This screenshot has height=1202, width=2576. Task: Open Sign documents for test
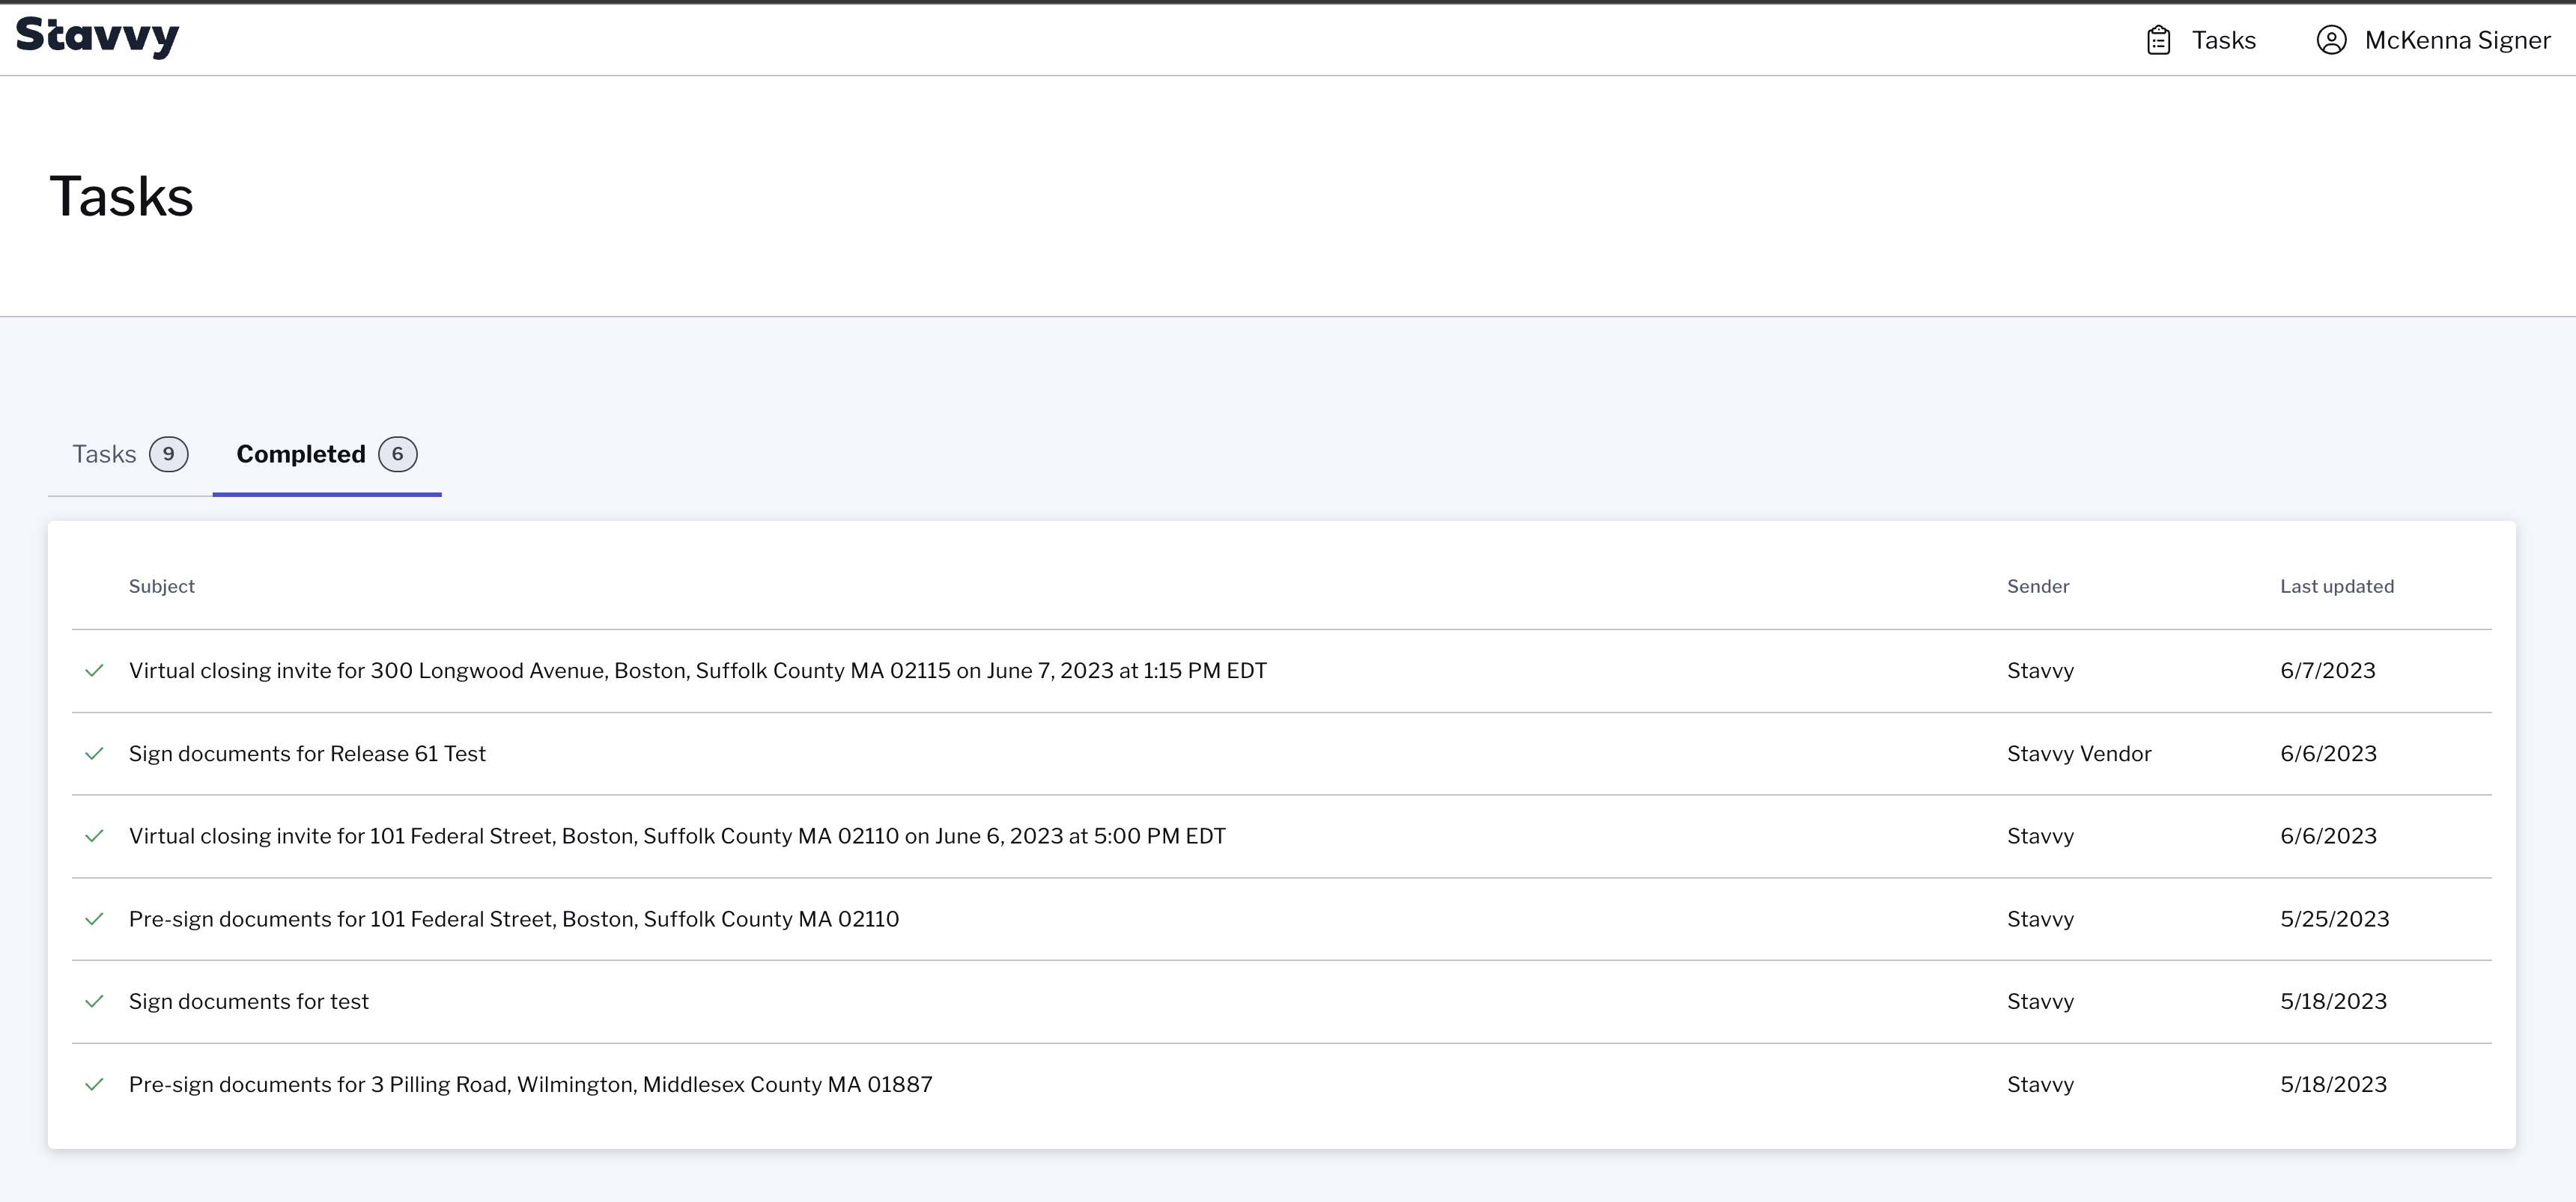tap(249, 1001)
